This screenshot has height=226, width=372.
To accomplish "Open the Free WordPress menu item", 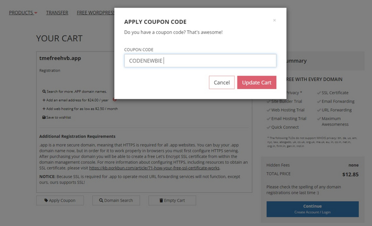I will click(x=96, y=12).
